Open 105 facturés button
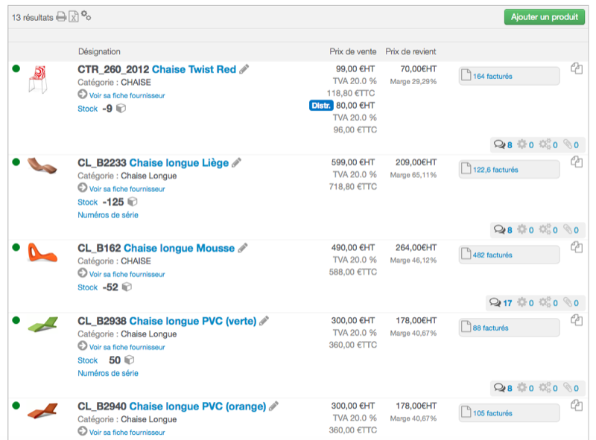This screenshot has height=440, width=596. [x=509, y=412]
